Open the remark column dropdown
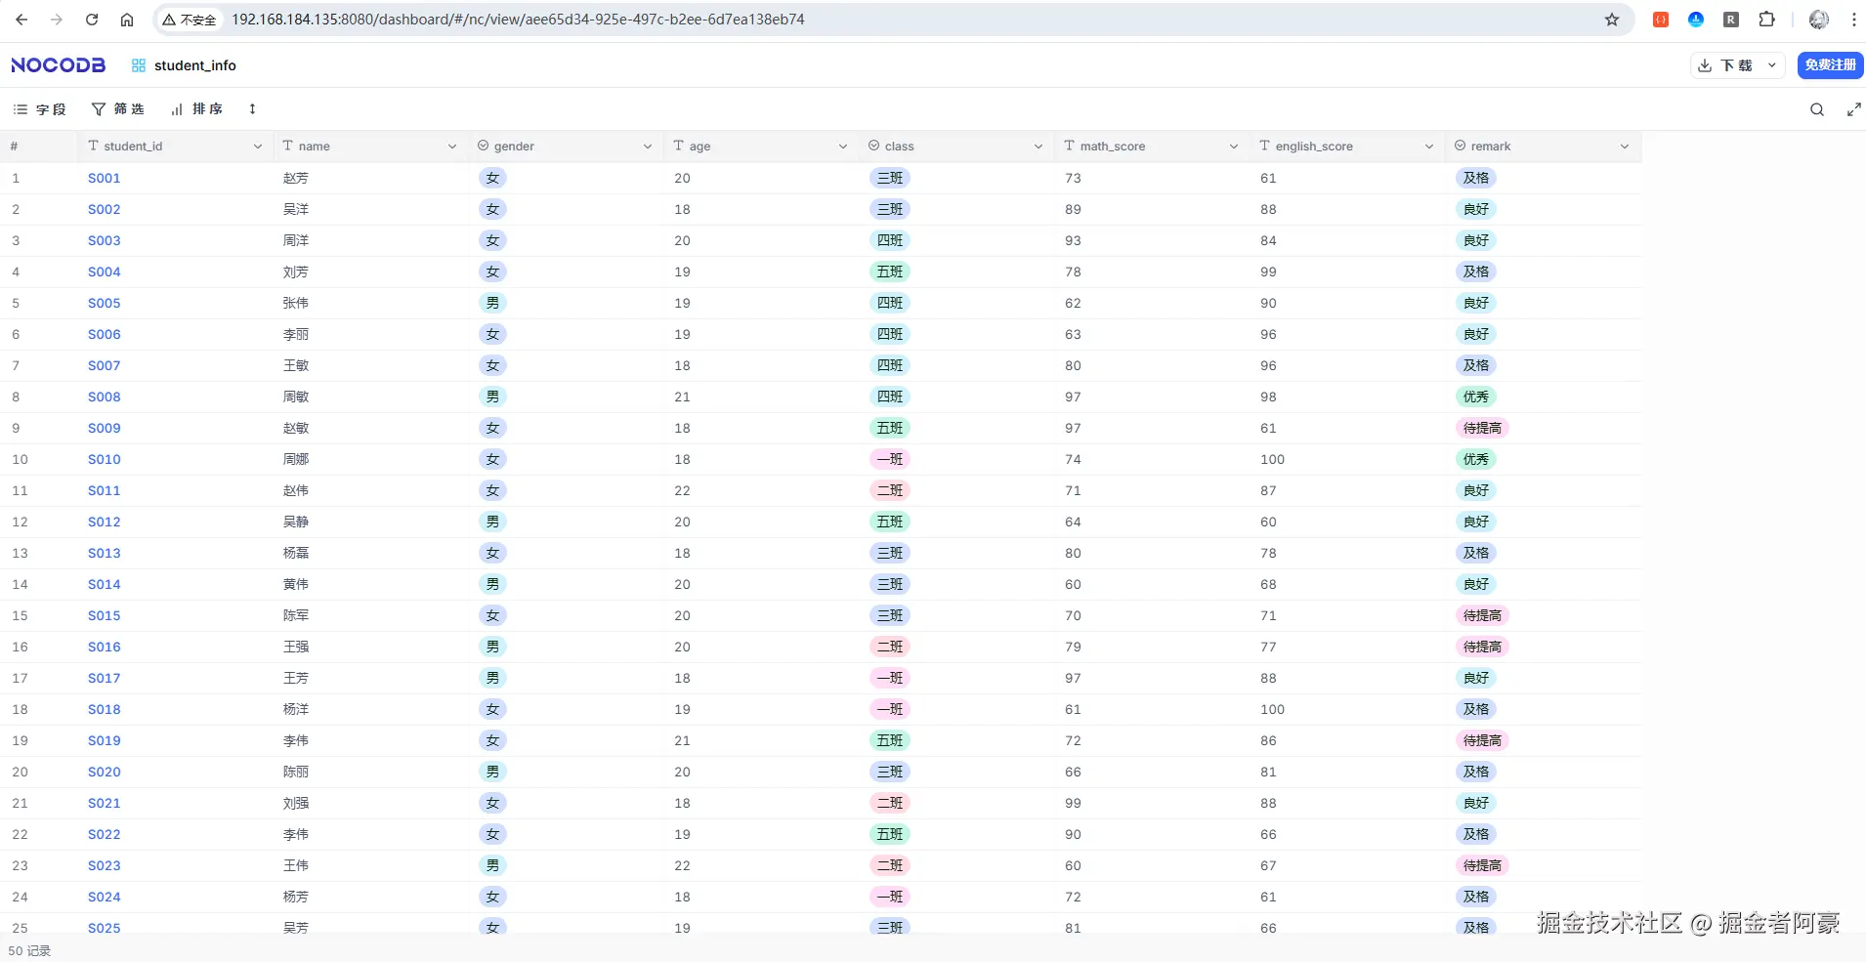This screenshot has width=1866, height=962. pos(1625,146)
